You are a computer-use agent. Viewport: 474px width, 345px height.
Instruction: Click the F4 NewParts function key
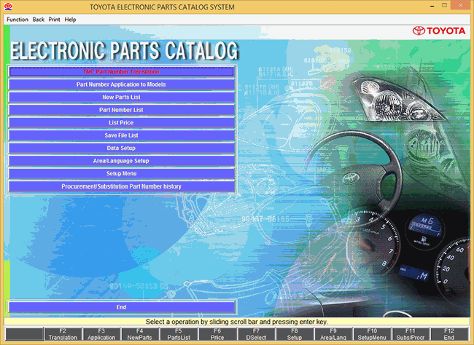click(140, 334)
